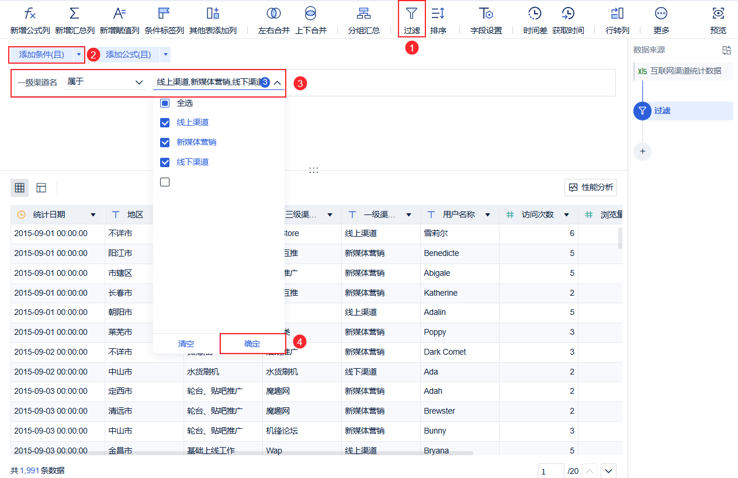Viewport: 738px width, 478px height.
Task: Open the 新增赋值列 tool
Action: click(119, 21)
